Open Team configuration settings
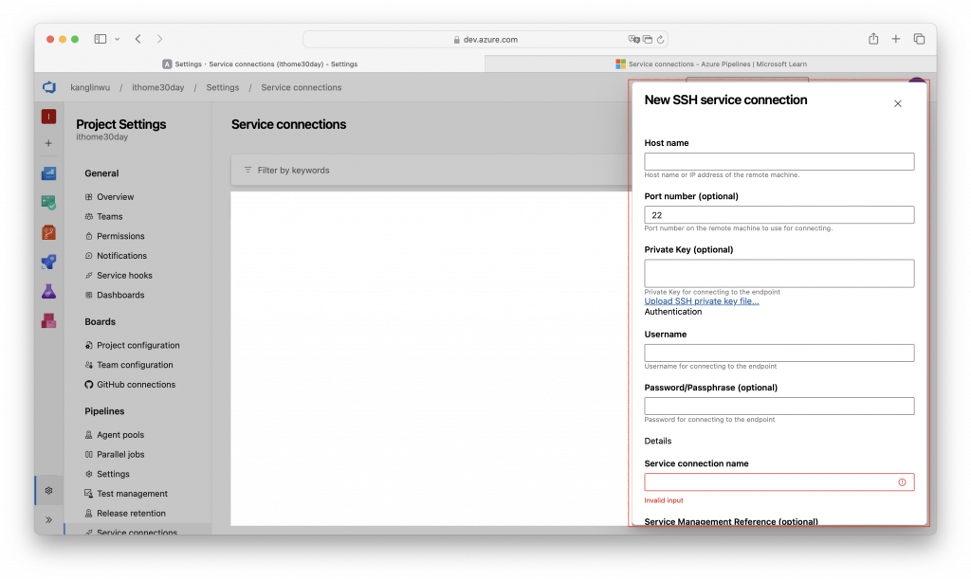Viewport: 971px width, 580px height. click(135, 365)
